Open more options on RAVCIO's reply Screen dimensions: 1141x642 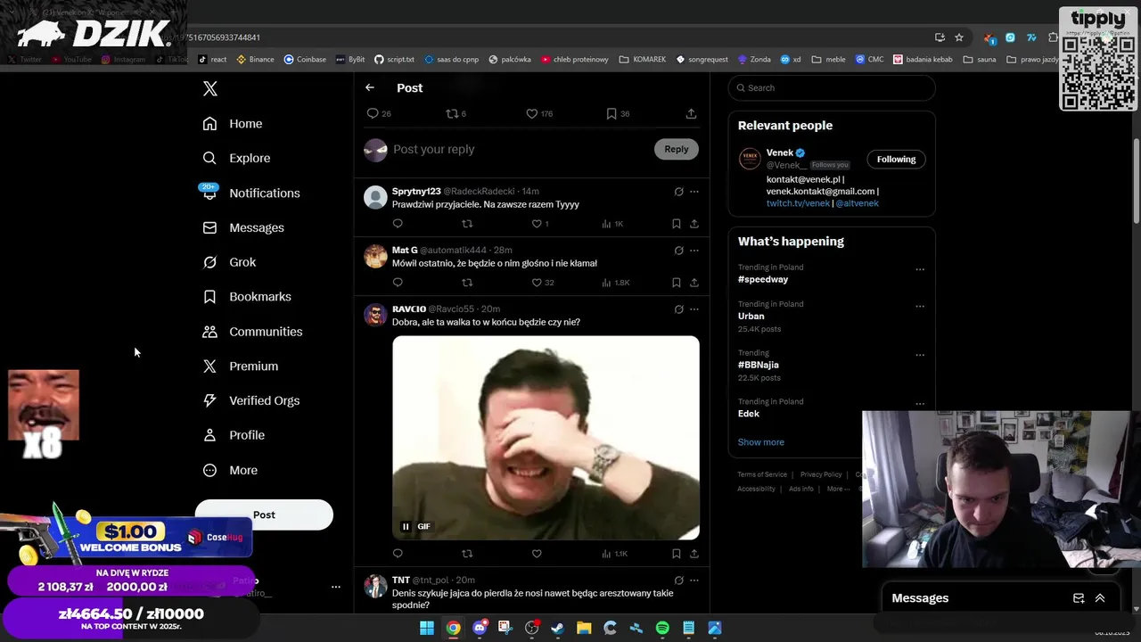click(x=694, y=309)
